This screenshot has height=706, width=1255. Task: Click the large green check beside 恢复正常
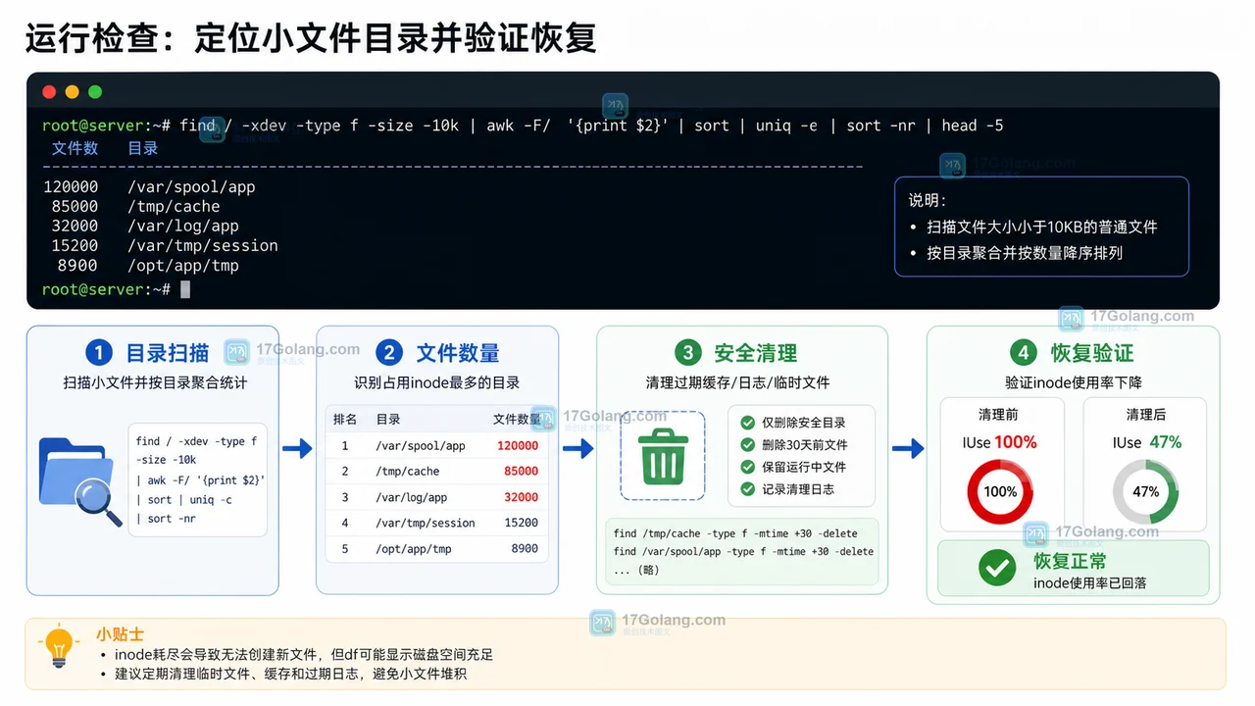tap(997, 568)
